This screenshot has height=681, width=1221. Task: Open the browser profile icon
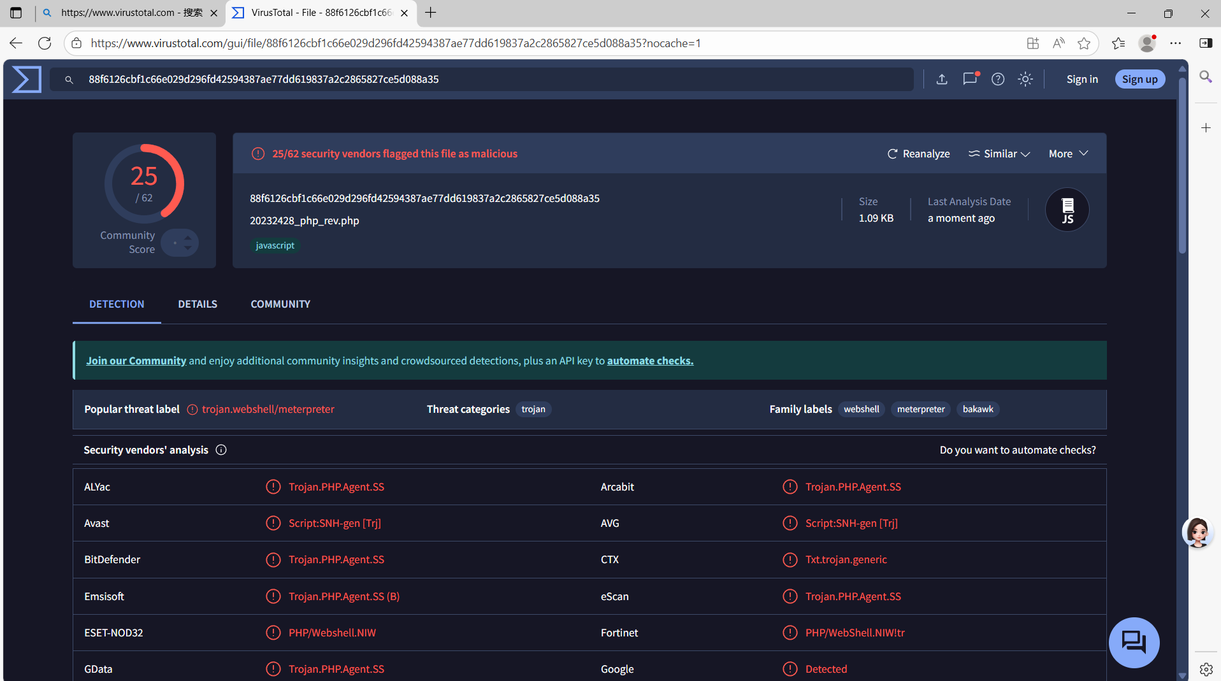click(x=1147, y=43)
